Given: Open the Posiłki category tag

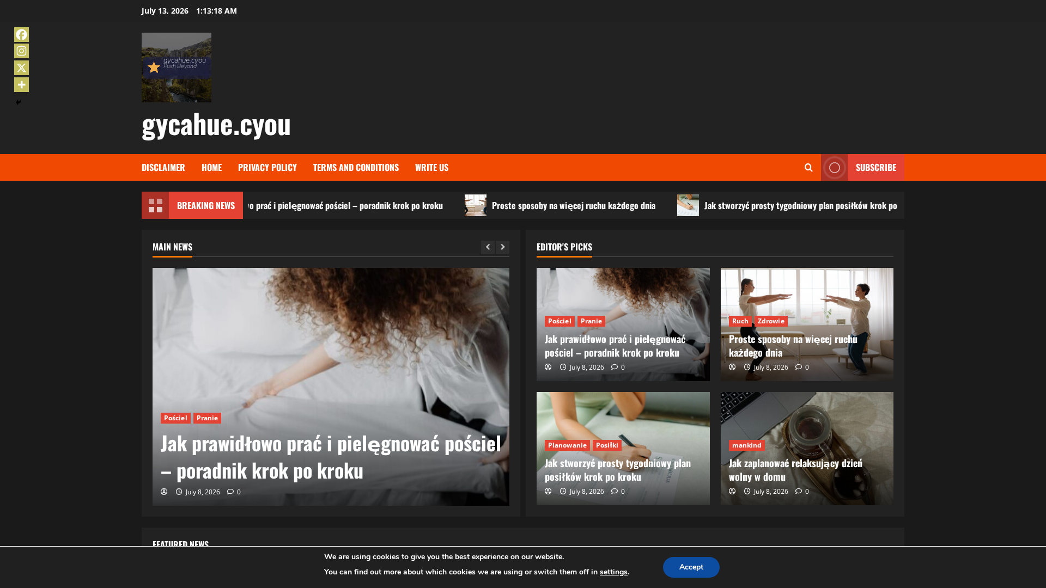Looking at the screenshot, I should [607, 445].
